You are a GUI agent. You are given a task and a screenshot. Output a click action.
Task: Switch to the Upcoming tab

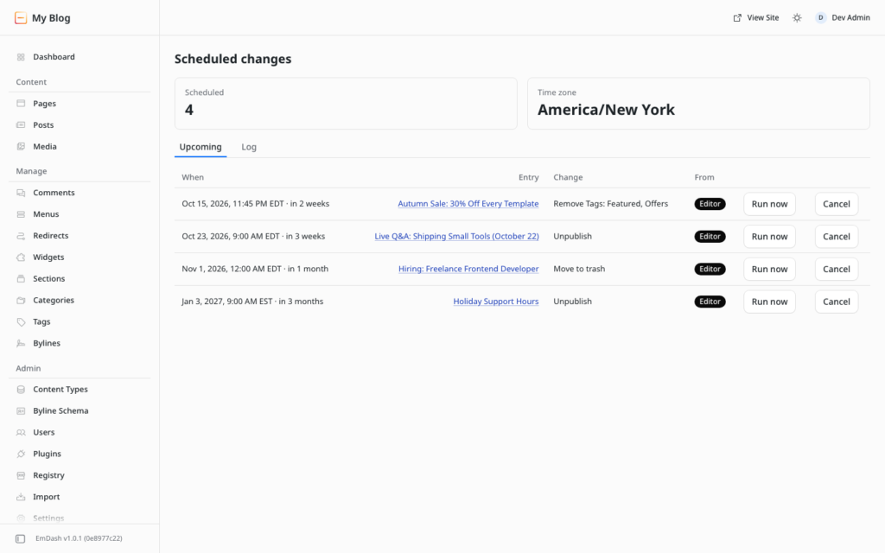click(201, 147)
